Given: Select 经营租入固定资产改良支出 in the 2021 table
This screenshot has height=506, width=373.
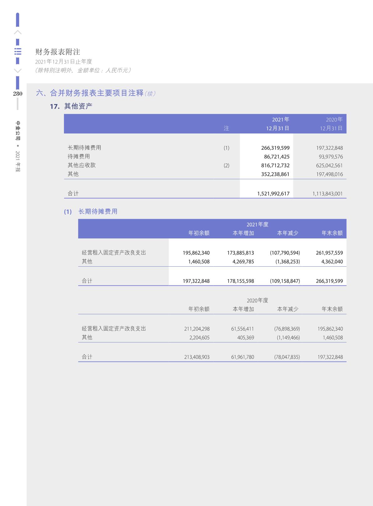Looking at the screenshot, I should pyautogui.click(x=114, y=253).
